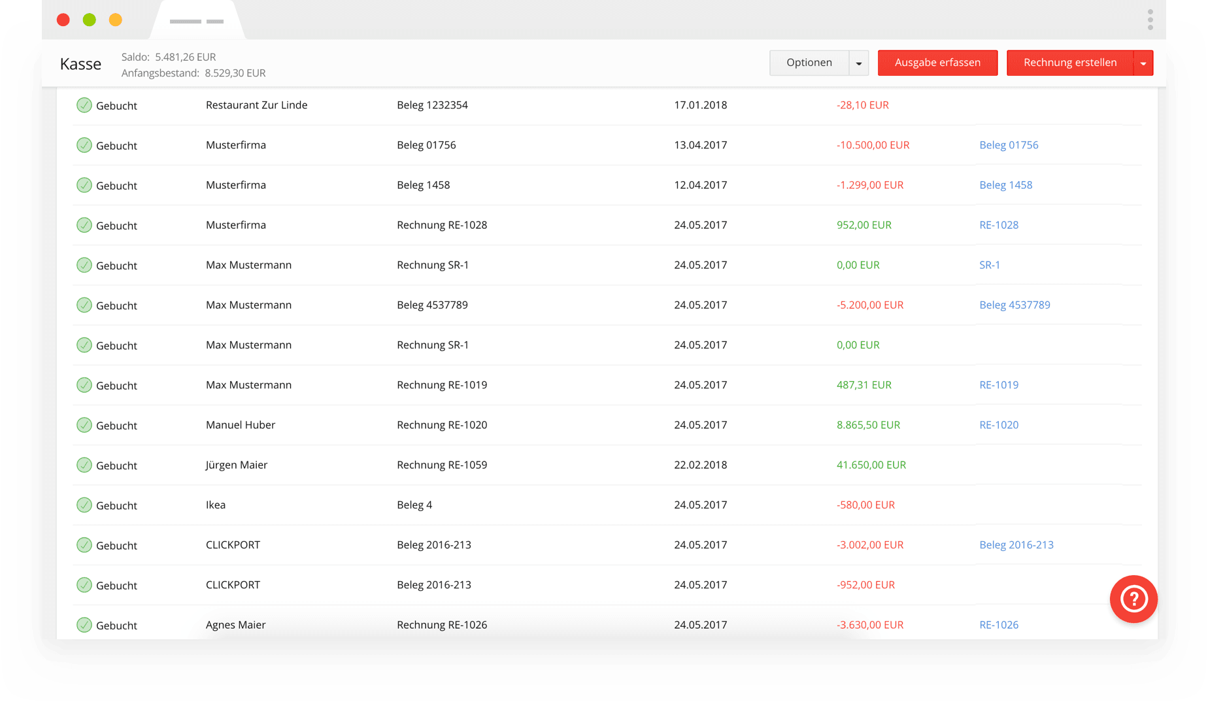
Task: Click the Gebucht status icon for Restaurant Zur Linde
Action: point(84,105)
